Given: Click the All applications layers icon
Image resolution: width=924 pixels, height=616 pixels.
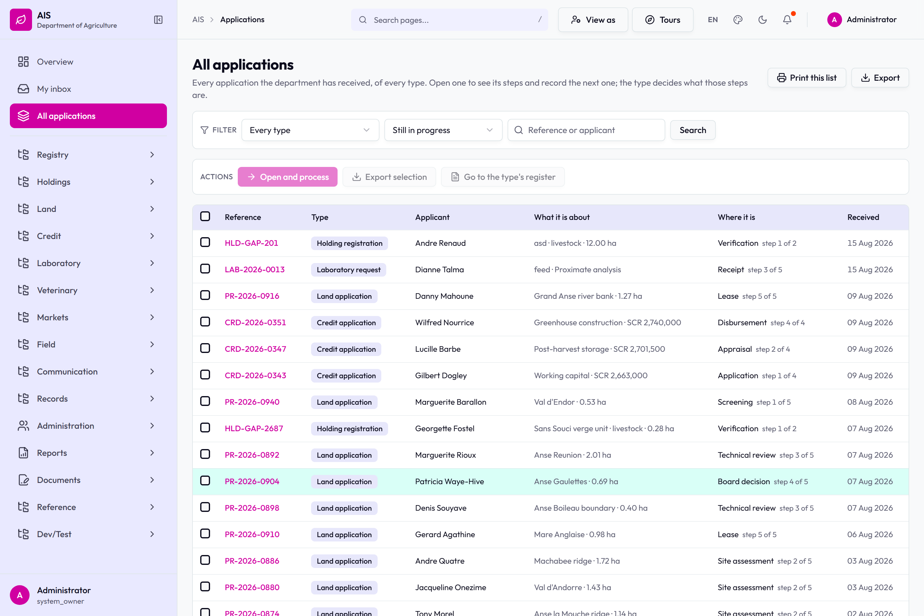Looking at the screenshot, I should 23,116.
